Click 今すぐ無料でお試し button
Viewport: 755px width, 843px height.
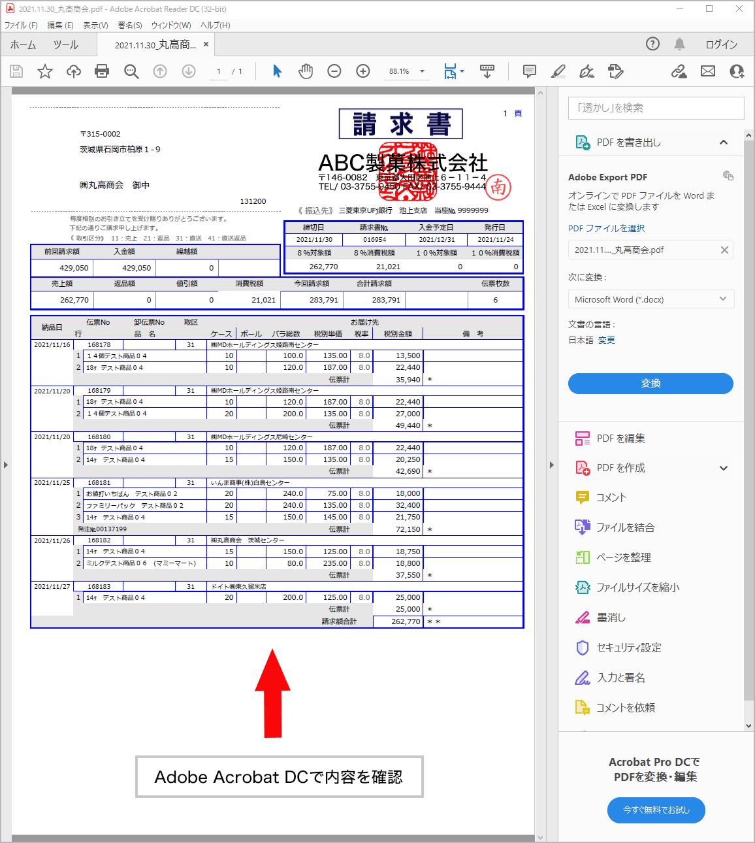pyautogui.click(x=656, y=810)
